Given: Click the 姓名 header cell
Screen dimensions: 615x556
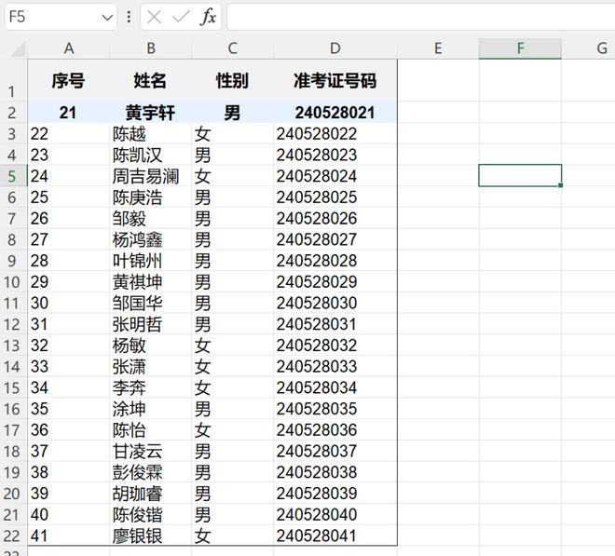Looking at the screenshot, I should click(x=151, y=80).
